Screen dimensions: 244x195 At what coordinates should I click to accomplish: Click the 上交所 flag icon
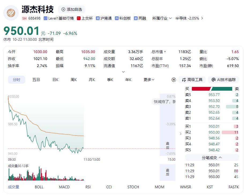click(79, 19)
